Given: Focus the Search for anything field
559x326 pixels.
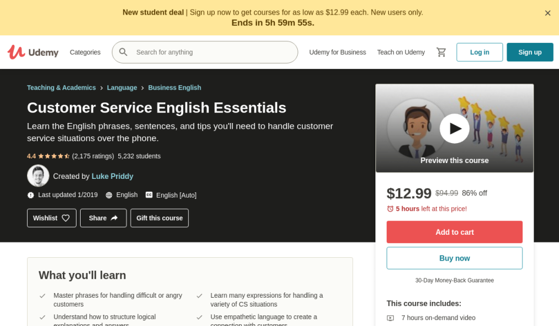Looking at the screenshot, I should pyautogui.click(x=205, y=52).
